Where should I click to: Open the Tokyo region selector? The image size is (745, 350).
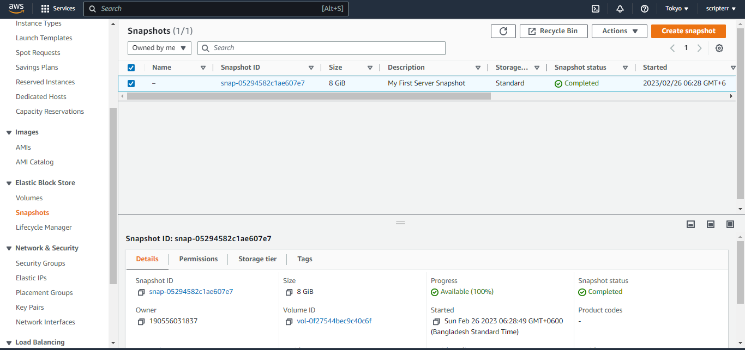[677, 9]
